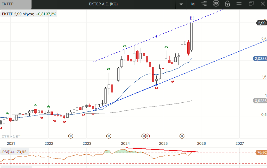Open the indicators list icon
This screenshot has width=267, height=168.
(205, 4)
